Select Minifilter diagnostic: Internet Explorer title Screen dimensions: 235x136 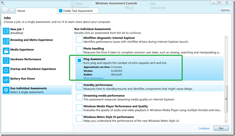109,38
